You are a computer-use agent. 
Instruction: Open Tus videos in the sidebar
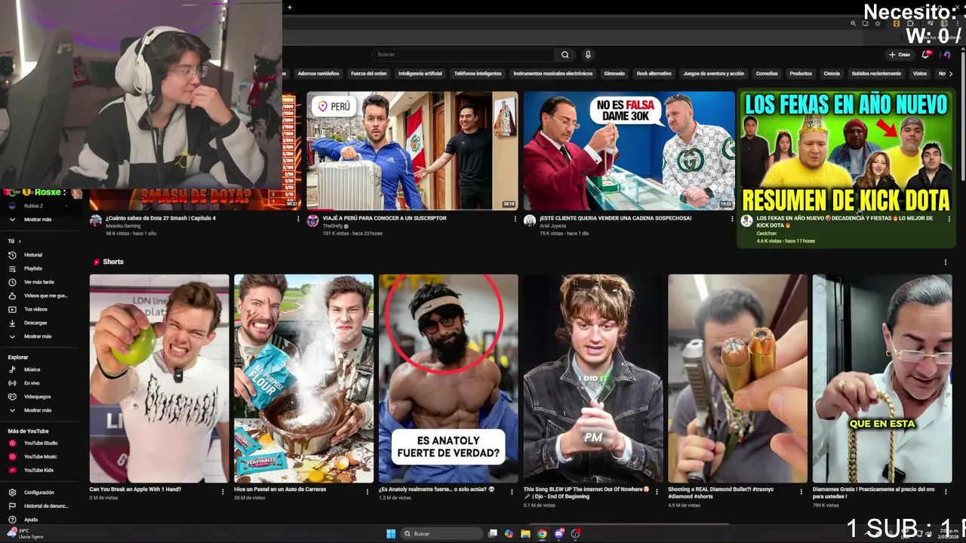click(x=35, y=309)
